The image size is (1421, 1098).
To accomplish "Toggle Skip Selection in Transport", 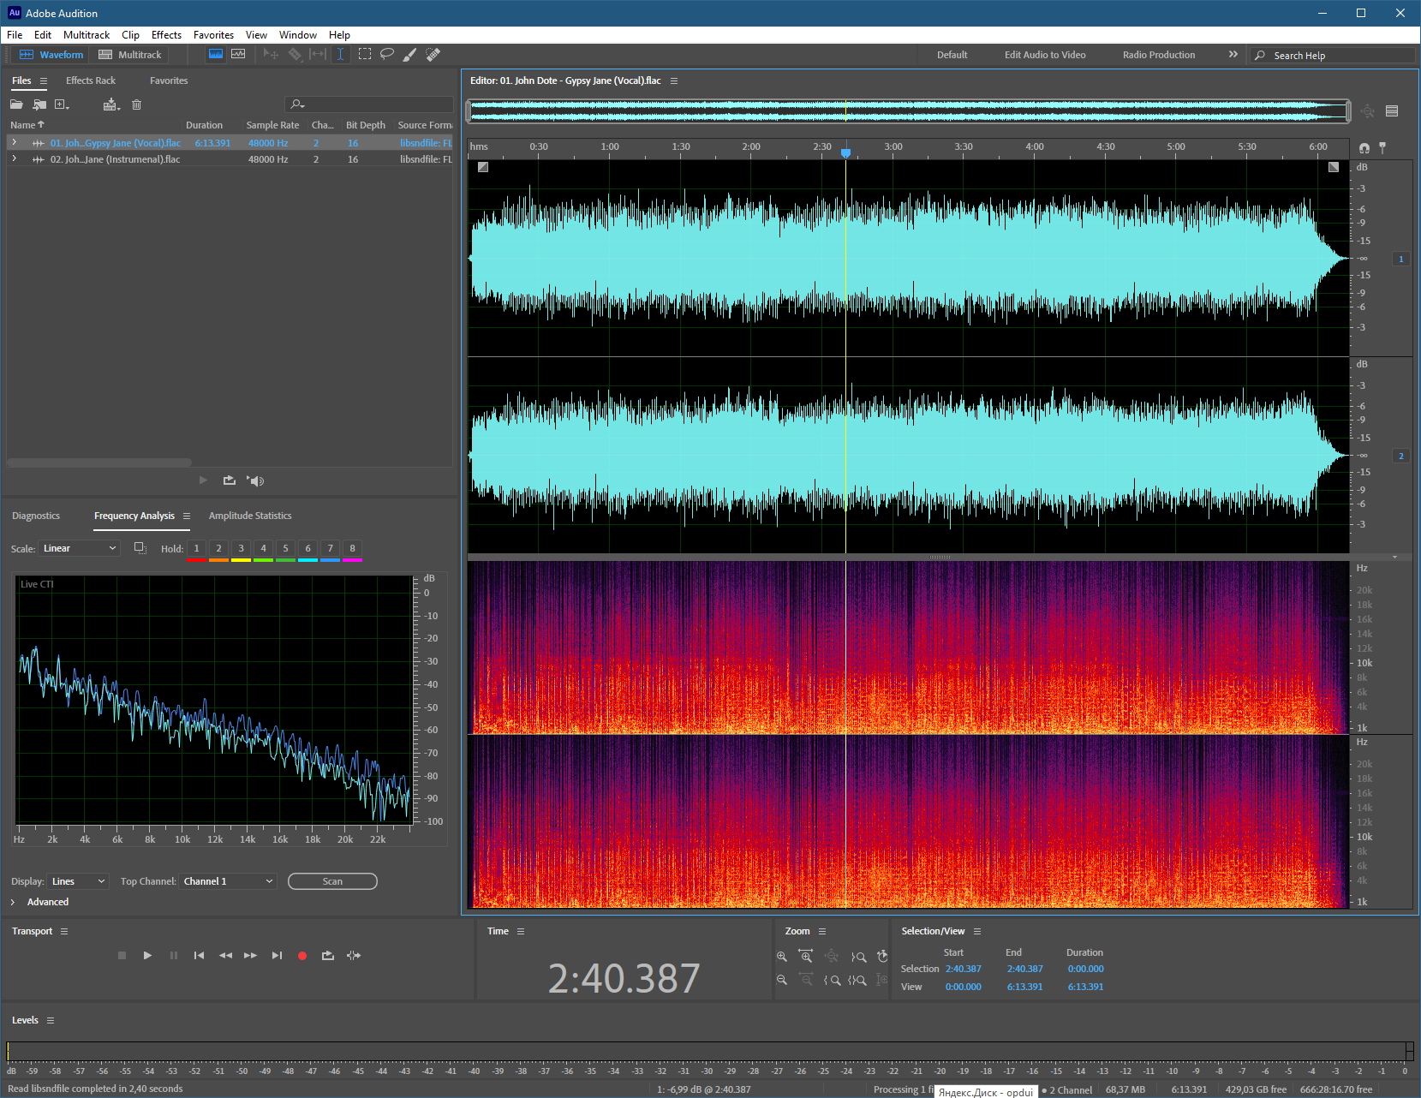I will [354, 955].
